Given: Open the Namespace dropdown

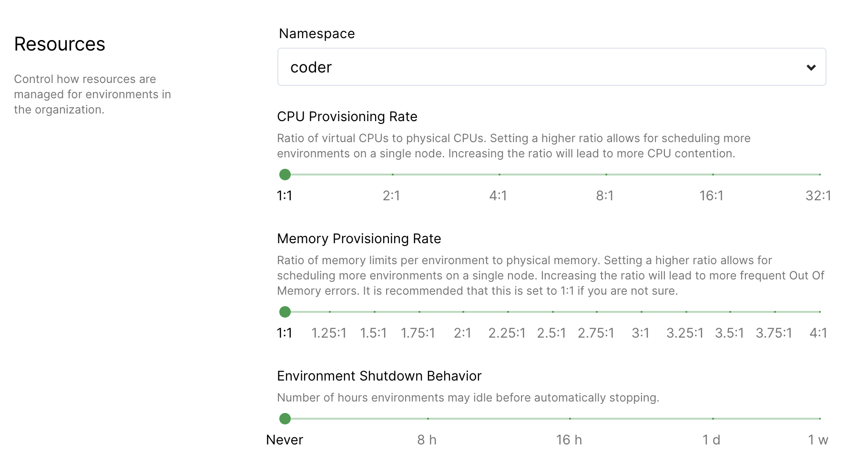Looking at the screenshot, I should pyautogui.click(x=551, y=67).
